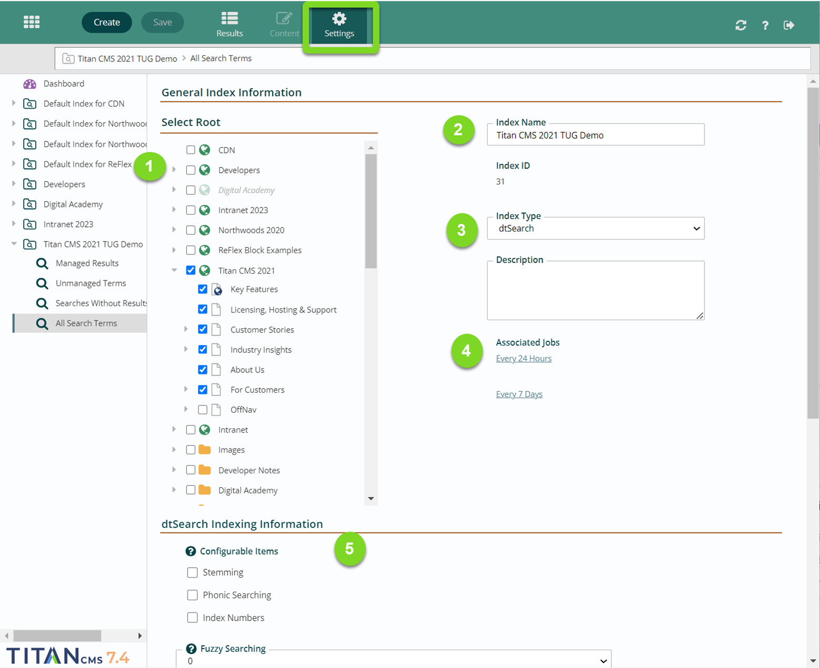The height and width of the screenshot is (668, 820).
Task: Click the Dashboard gauge icon
Action: pyautogui.click(x=30, y=83)
